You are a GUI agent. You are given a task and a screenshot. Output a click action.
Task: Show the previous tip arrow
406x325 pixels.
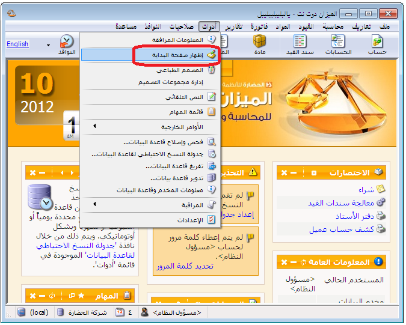pos(72,173)
